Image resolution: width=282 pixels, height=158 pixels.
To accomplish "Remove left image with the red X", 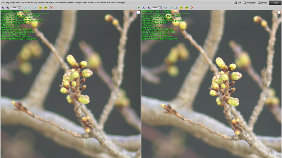I will pos(51,8).
